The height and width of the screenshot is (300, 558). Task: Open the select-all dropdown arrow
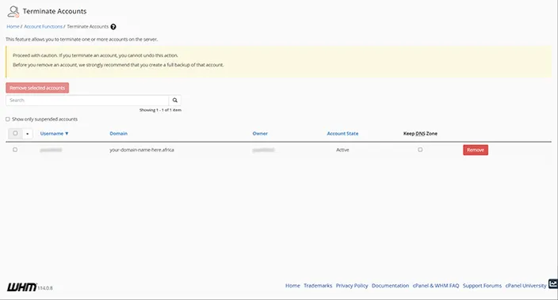point(28,134)
